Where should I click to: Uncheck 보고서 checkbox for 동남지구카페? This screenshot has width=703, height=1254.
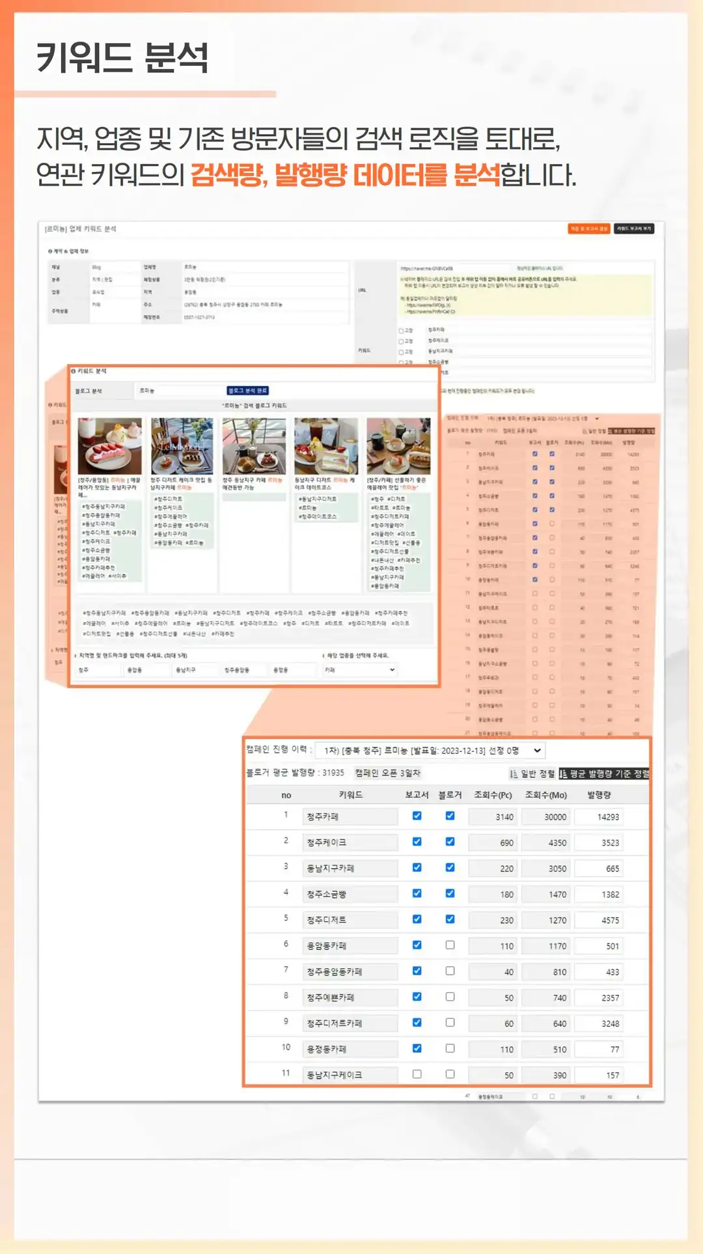[x=417, y=867]
